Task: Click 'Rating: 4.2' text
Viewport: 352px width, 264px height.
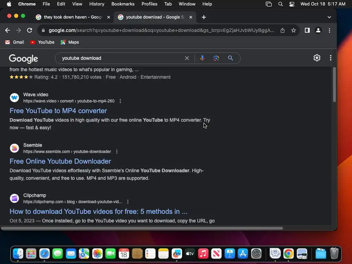Action: tap(46, 77)
